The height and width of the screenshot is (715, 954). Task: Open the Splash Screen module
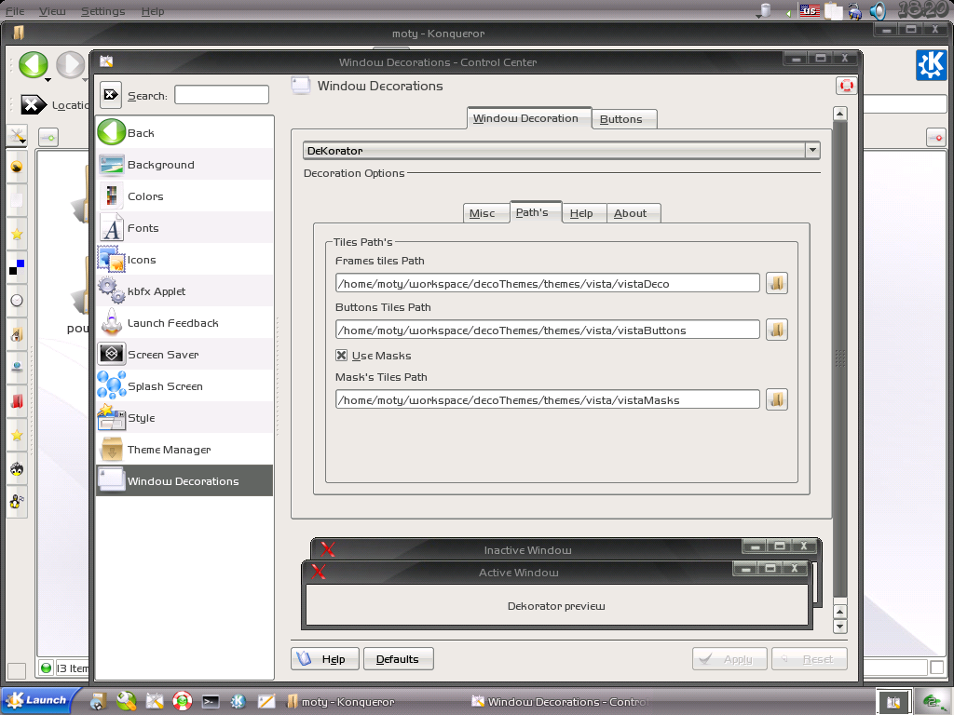[184, 386]
